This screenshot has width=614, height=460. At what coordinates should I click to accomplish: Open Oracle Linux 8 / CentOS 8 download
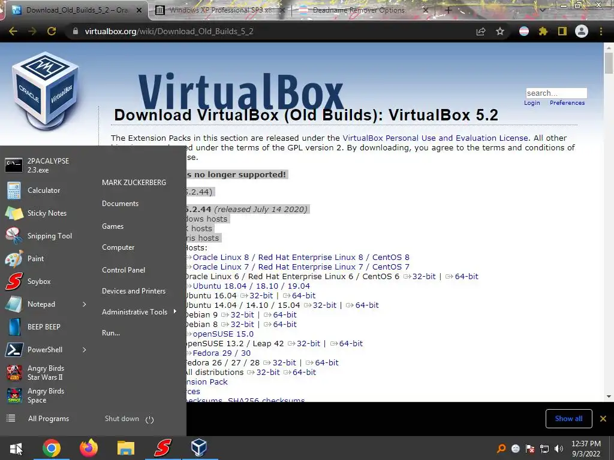pyautogui.click(x=301, y=258)
